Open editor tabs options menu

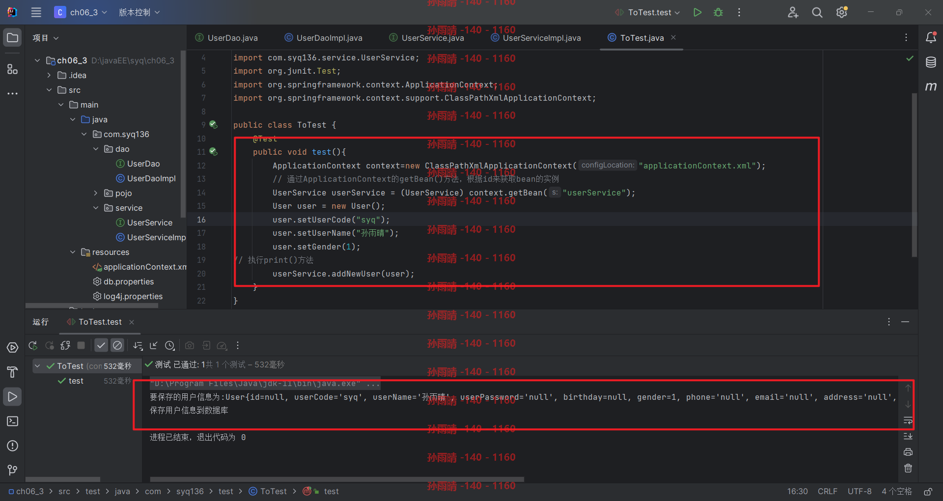[906, 37]
